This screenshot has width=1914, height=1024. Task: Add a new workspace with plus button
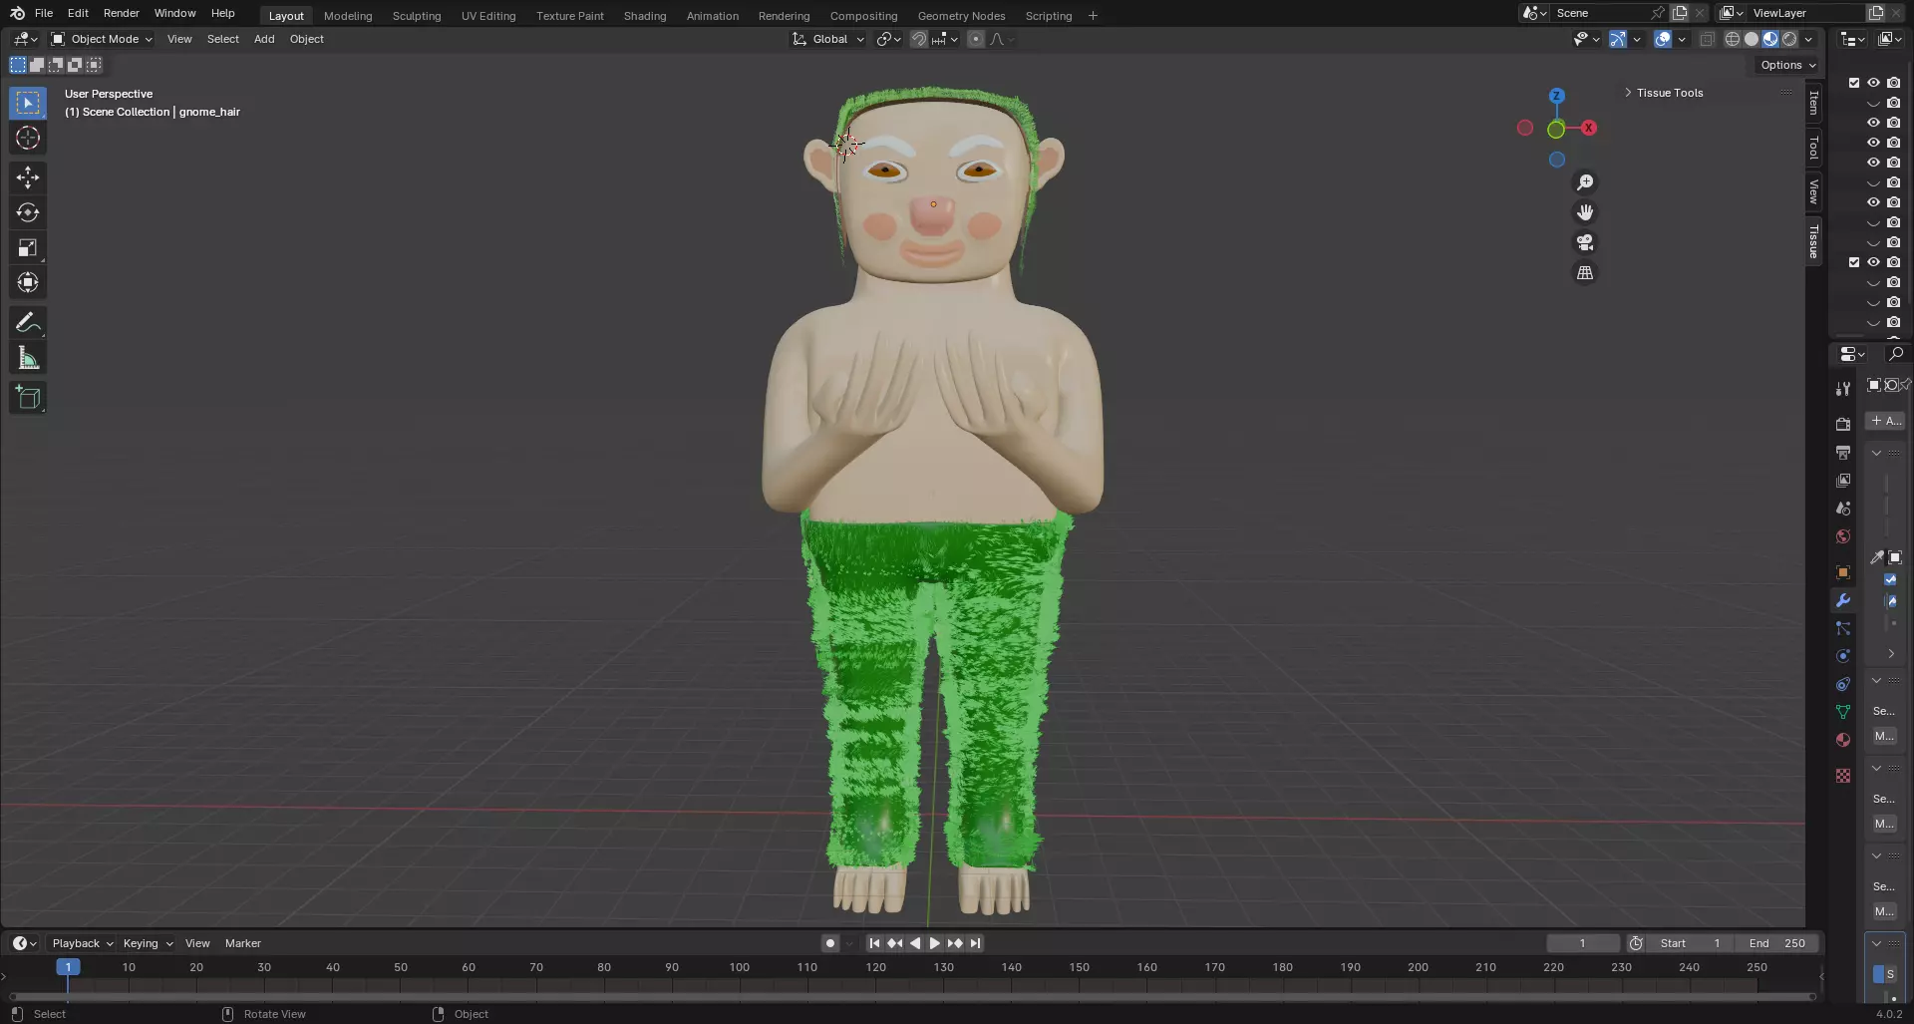tap(1093, 16)
